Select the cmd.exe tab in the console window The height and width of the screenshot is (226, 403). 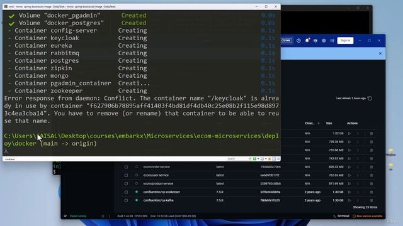pyautogui.click(x=10, y=159)
